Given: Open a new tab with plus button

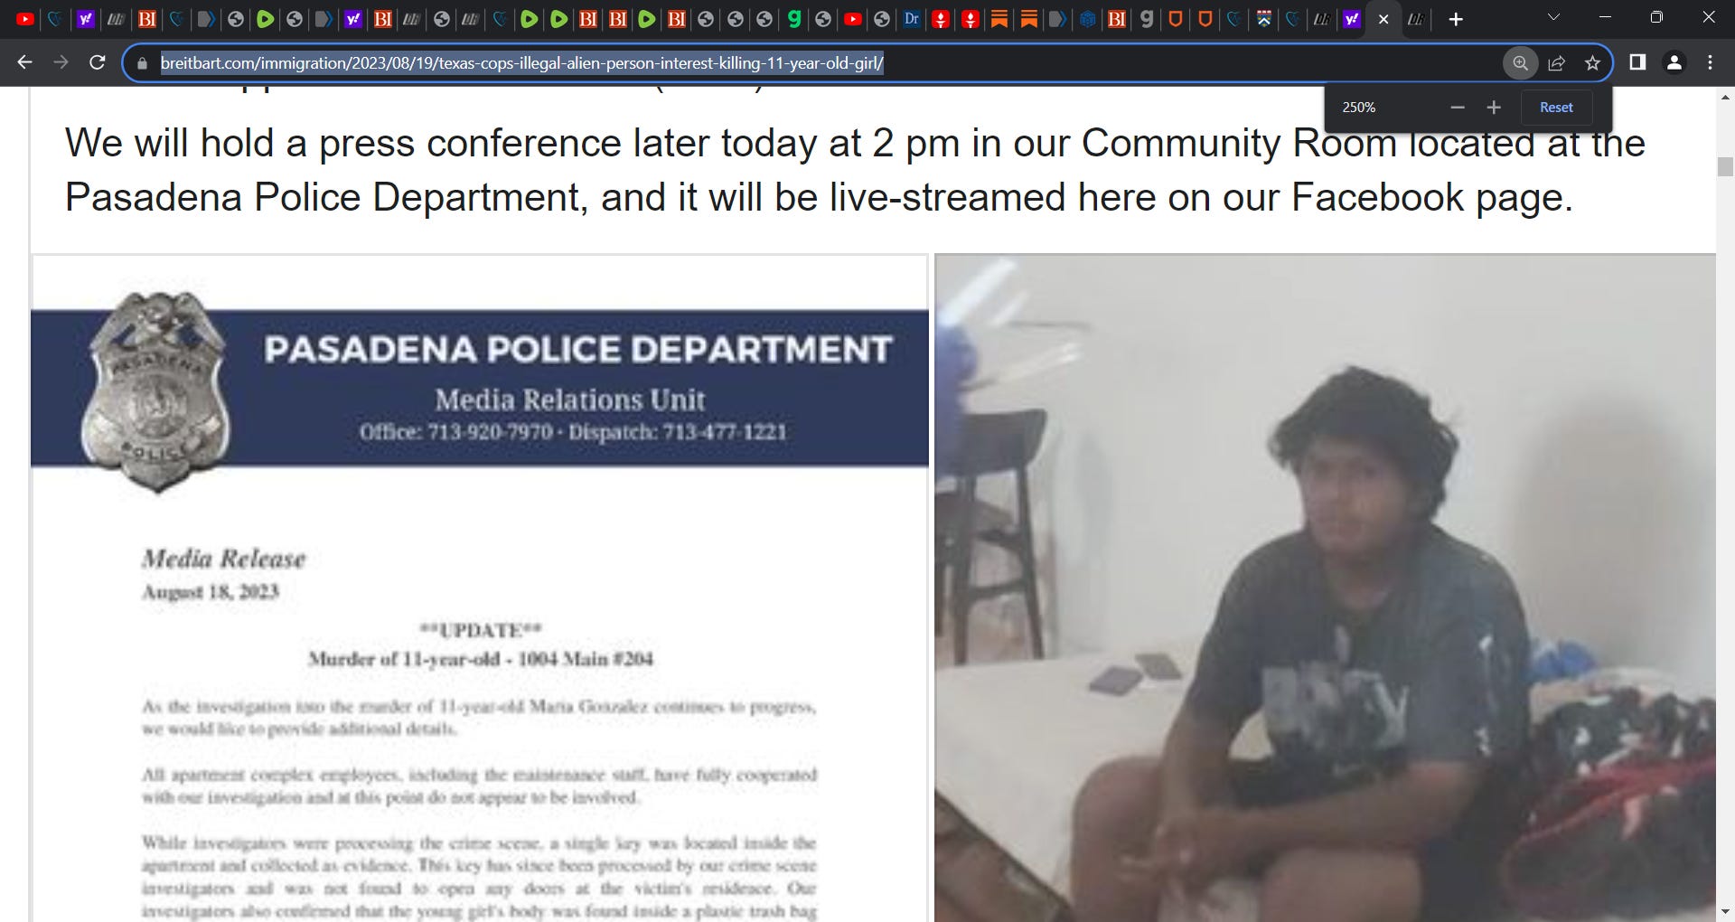Looking at the screenshot, I should [1456, 19].
